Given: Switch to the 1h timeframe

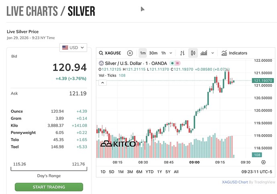Looking at the screenshot, I should (163, 53).
